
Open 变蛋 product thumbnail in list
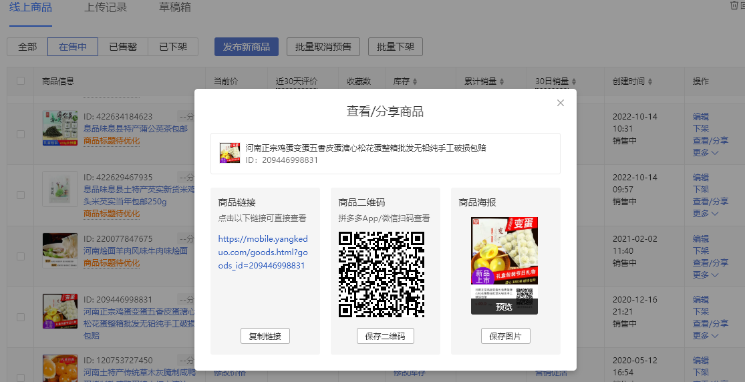point(60,311)
